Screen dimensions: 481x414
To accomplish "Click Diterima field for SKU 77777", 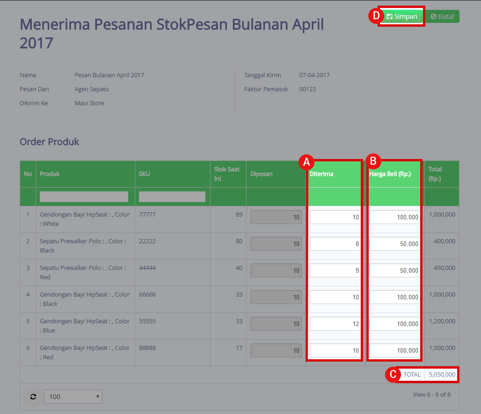I will point(335,217).
